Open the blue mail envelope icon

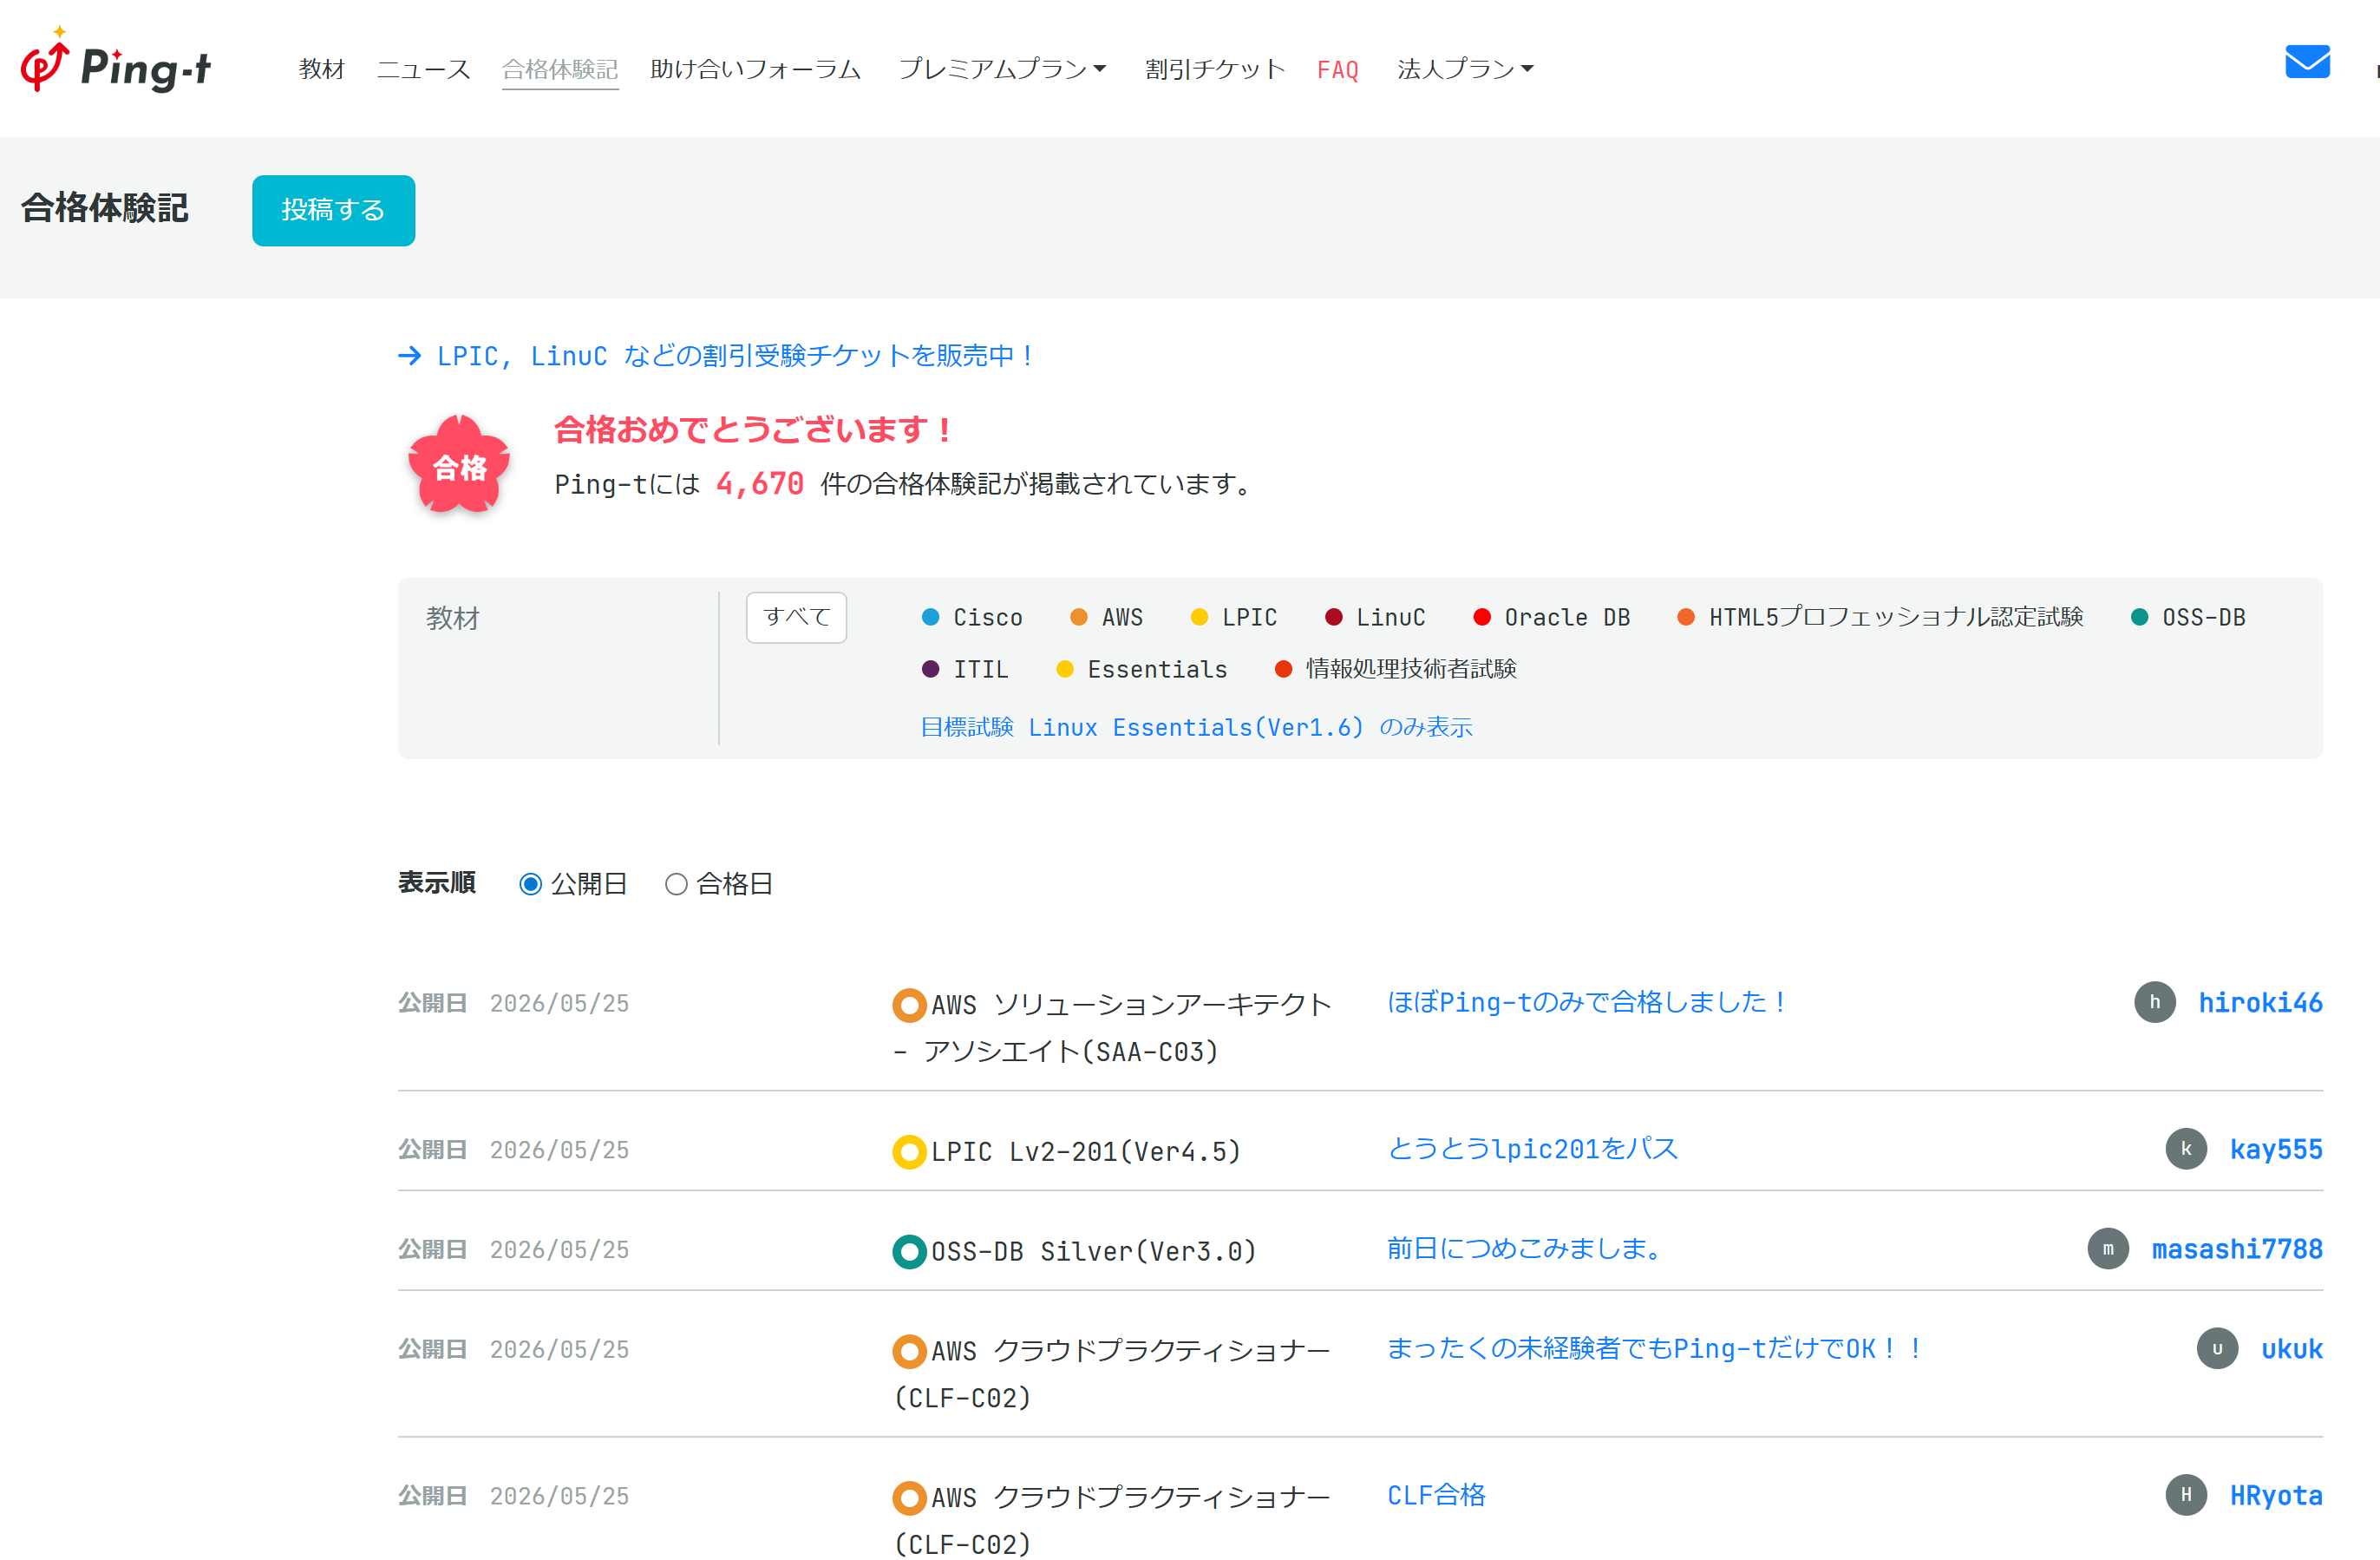pyautogui.click(x=2307, y=62)
